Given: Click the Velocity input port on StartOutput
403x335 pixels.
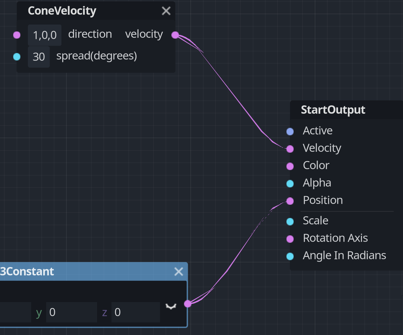Looking at the screenshot, I should pos(290,149).
